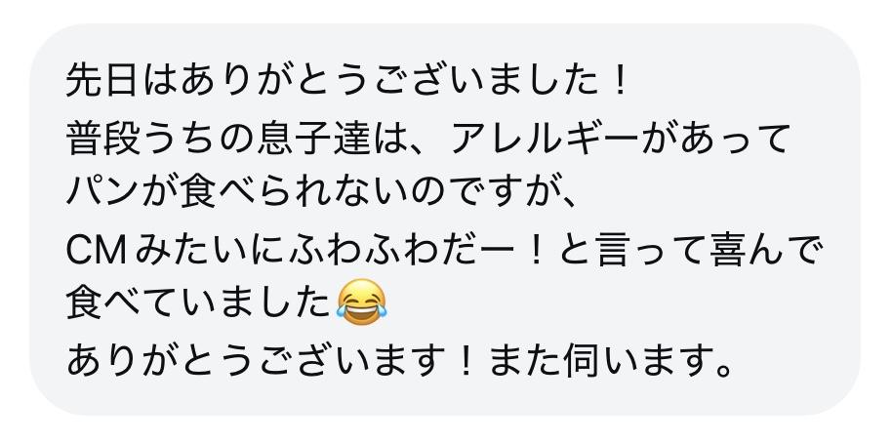Viewport: 892px width, 443px height.
Task: Click the laughing tears emoji
Action: pos(361,302)
